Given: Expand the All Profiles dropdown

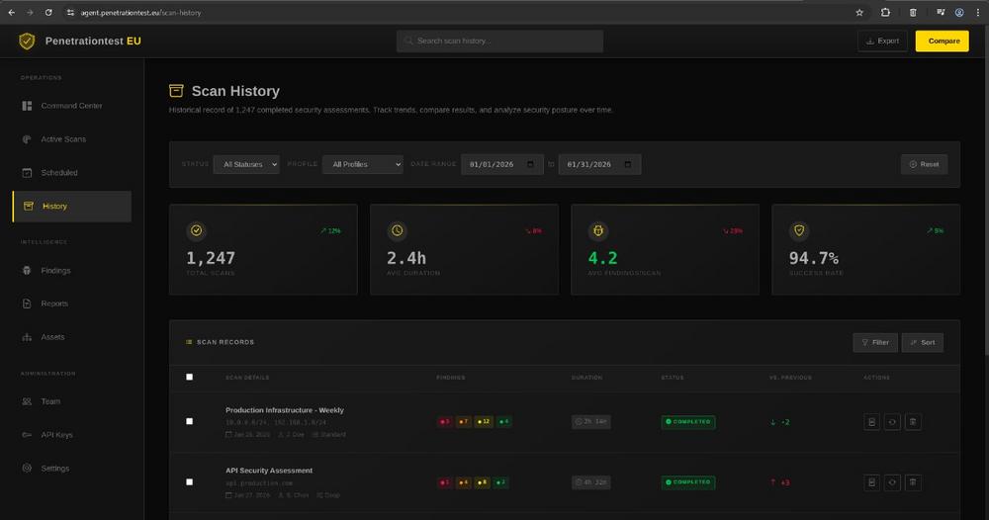Looking at the screenshot, I should 362,164.
